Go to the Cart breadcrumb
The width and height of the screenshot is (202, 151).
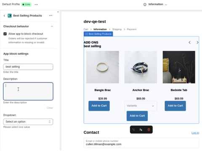(x=86, y=29)
